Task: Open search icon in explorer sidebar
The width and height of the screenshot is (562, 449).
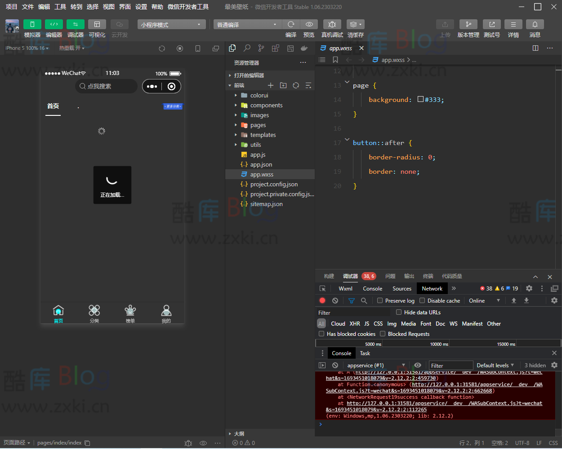Action: click(x=247, y=48)
